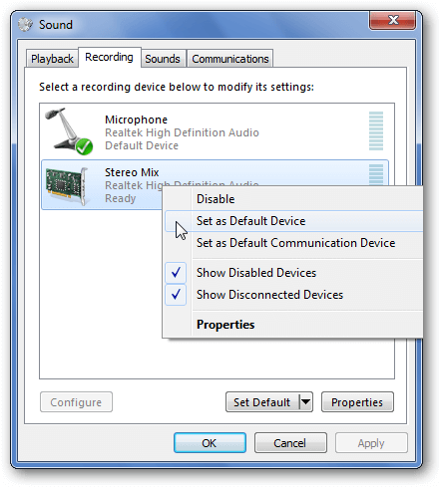This screenshot has height=487, width=441.
Task: Expand the Set Default dropdown arrow
Action: (305, 402)
